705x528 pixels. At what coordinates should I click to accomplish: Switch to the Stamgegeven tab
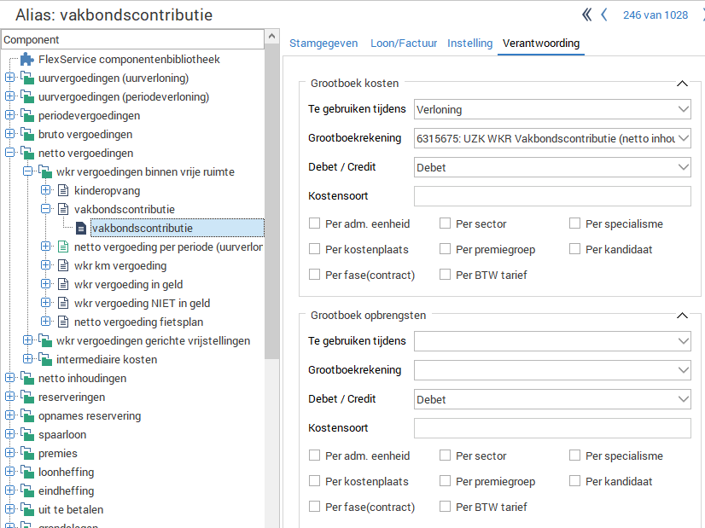[x=321, y=44]
